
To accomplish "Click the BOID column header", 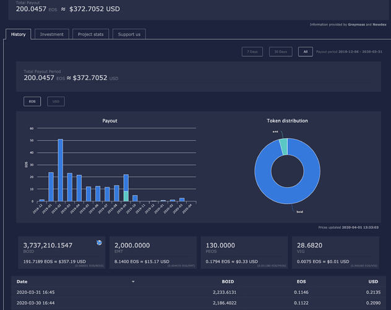I will click(x=228, y=281).
